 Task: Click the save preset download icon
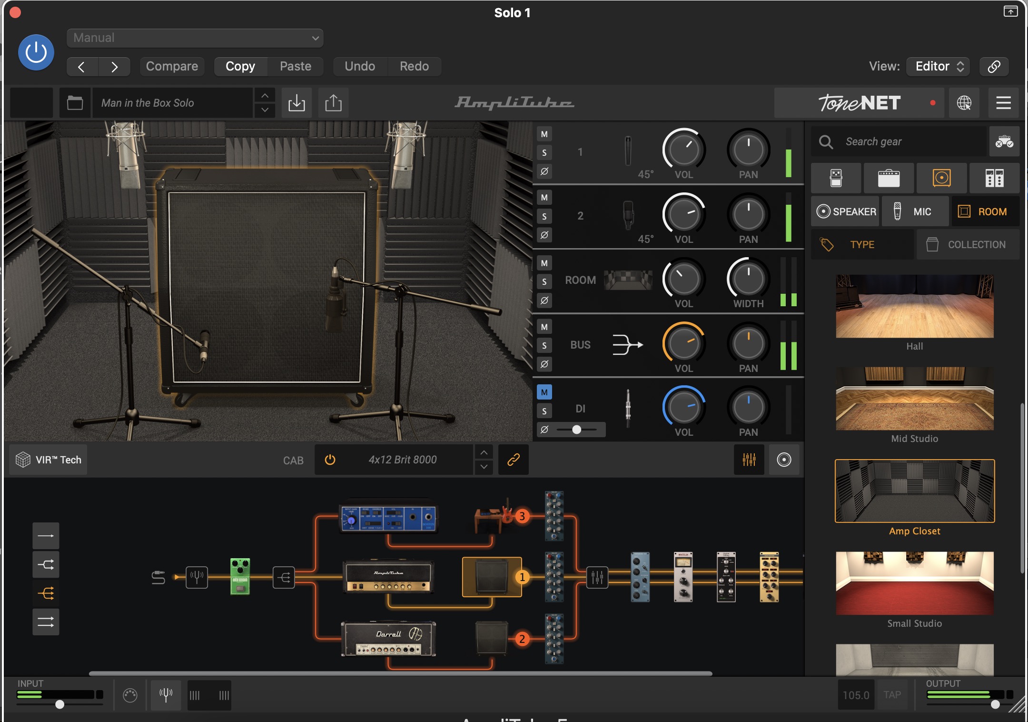coord(297,103)
